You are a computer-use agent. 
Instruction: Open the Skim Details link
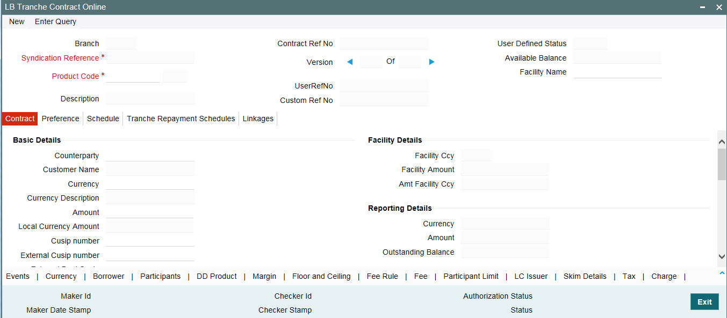[x=585, y=276]
